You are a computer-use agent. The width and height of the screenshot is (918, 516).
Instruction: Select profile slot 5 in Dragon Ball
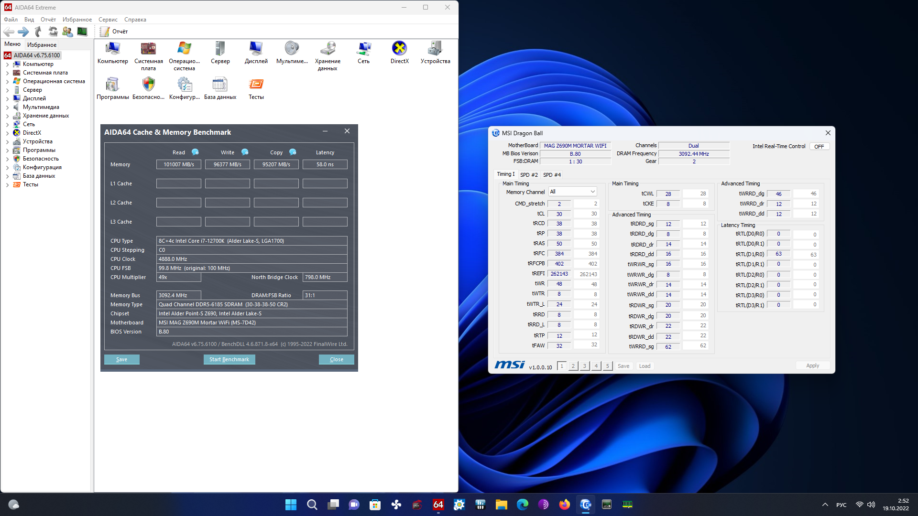coord(607,366)
